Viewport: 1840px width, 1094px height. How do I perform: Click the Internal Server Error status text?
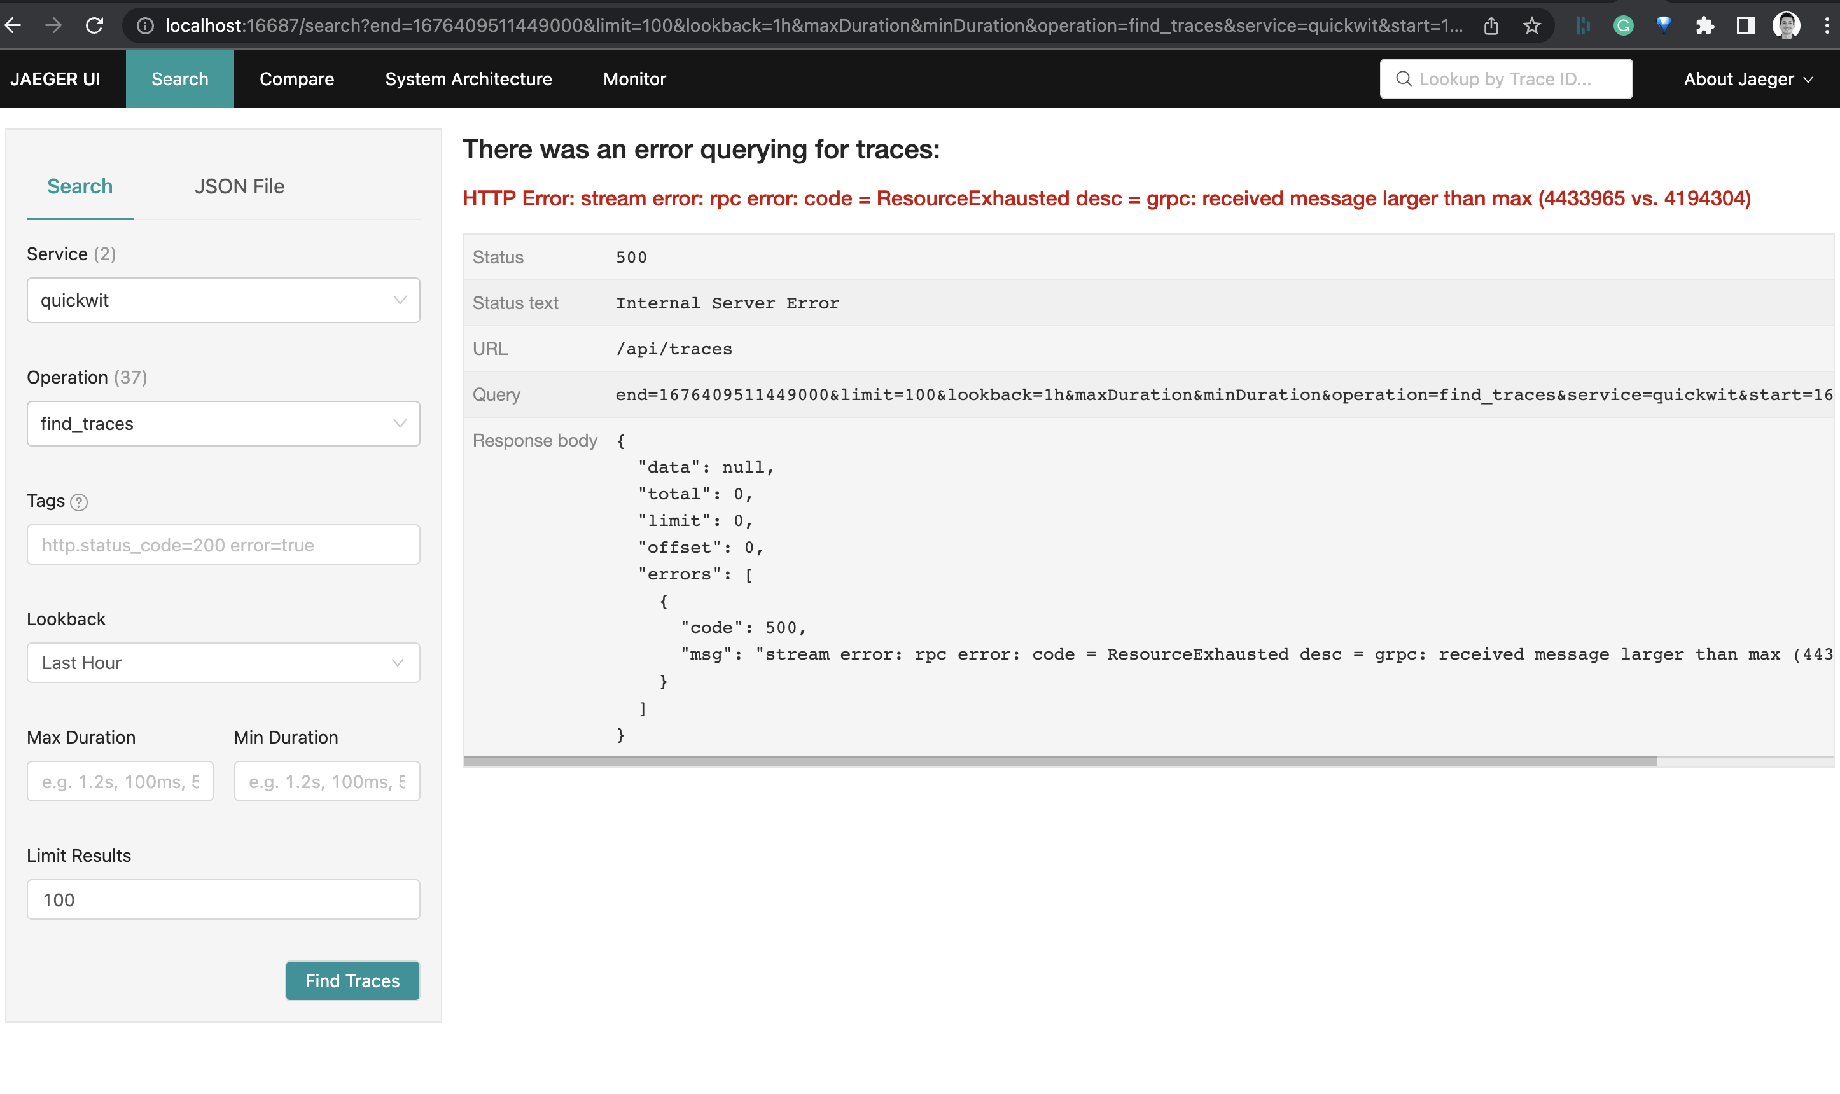coord(728,304)
